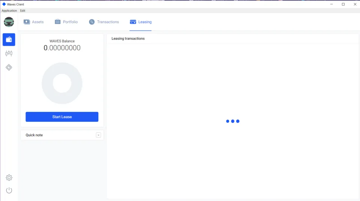This screenshot has height=201, width=360.
Task: Click the WAVES Balance label
Action: [x=62, y=41]
